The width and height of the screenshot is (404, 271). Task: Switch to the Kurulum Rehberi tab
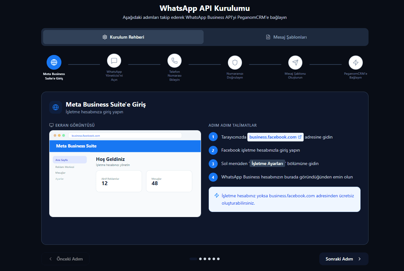coord(123,37)
